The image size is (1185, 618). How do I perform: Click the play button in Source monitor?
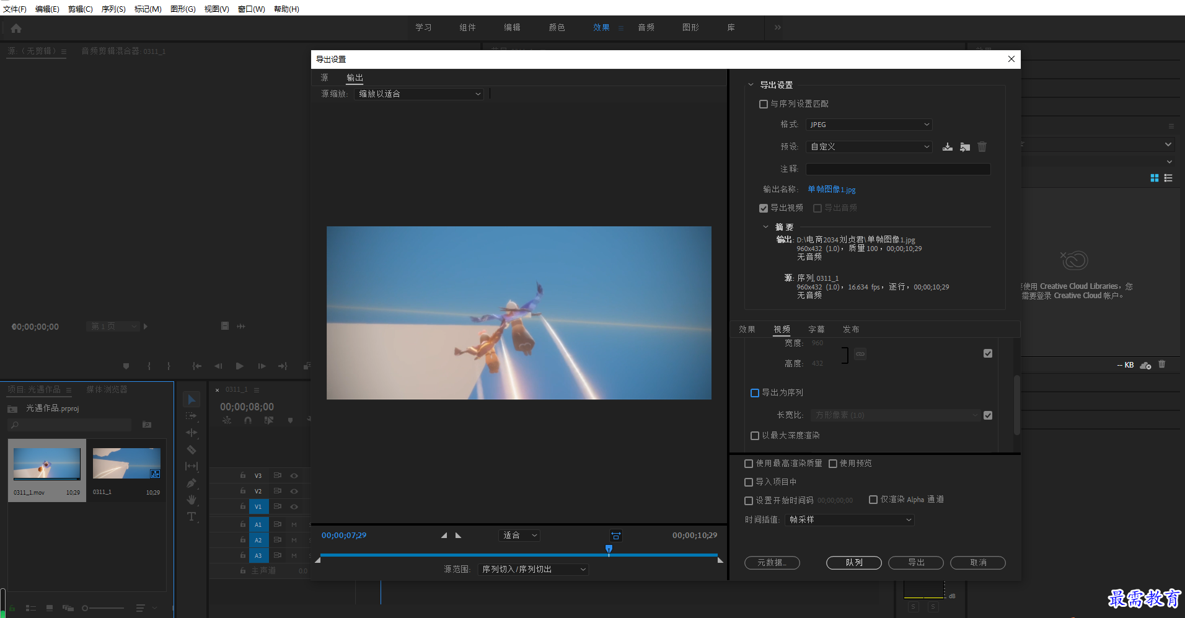240,366
